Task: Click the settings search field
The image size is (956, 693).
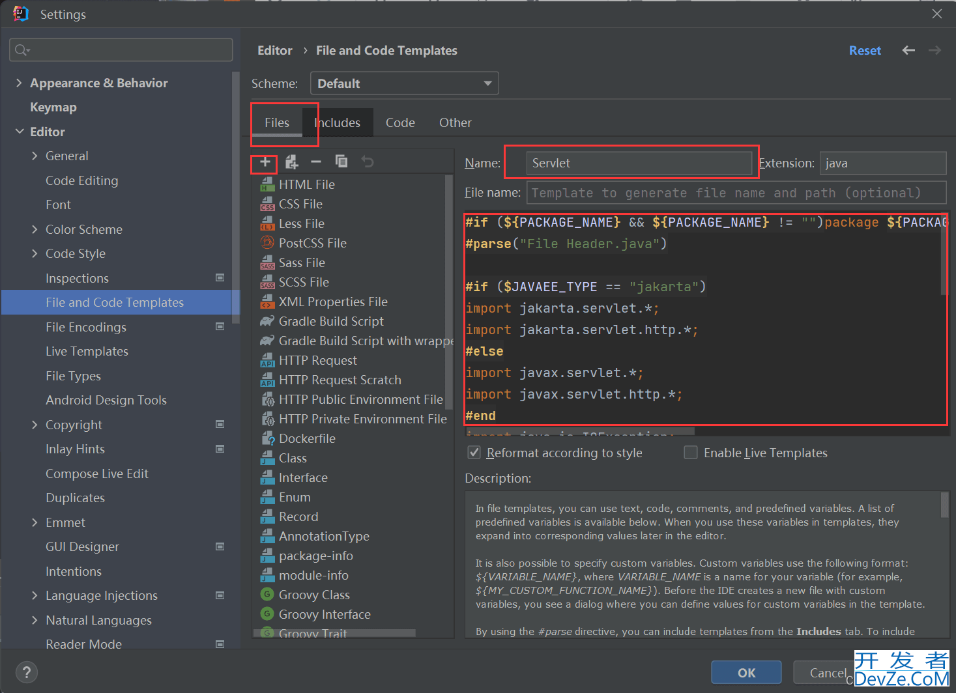Action: point(121,50)
